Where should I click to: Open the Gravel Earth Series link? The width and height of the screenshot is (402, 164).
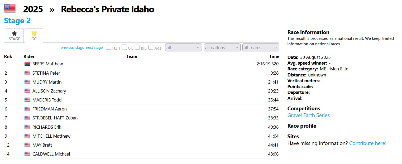point(308,115)
